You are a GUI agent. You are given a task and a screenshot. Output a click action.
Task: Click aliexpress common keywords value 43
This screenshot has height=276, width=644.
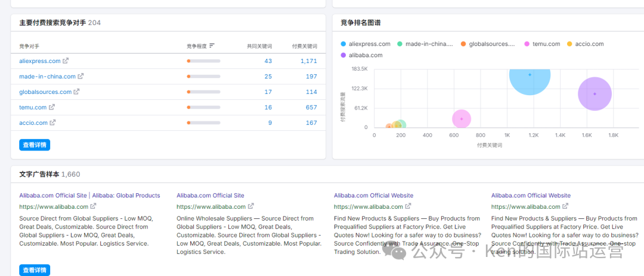tap(268, 61)
